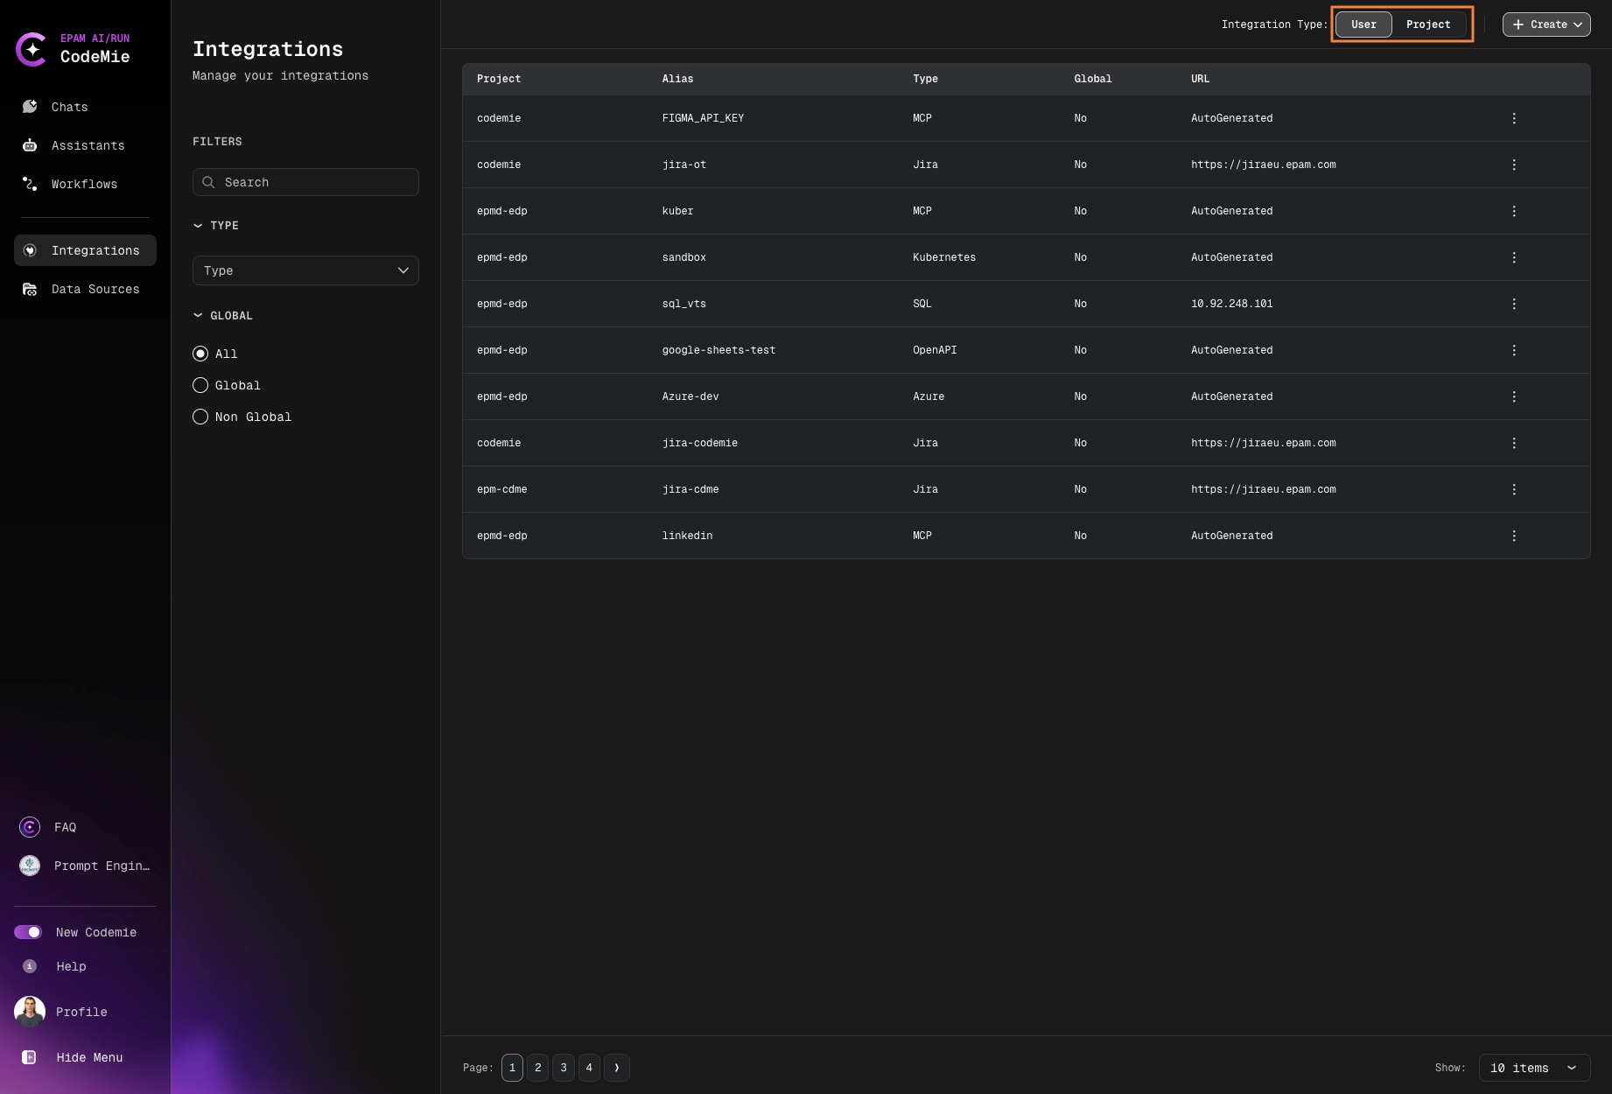1612x1094 pixels.
Task: Select the User integration type tab
Action: (x=1363, y=24)
